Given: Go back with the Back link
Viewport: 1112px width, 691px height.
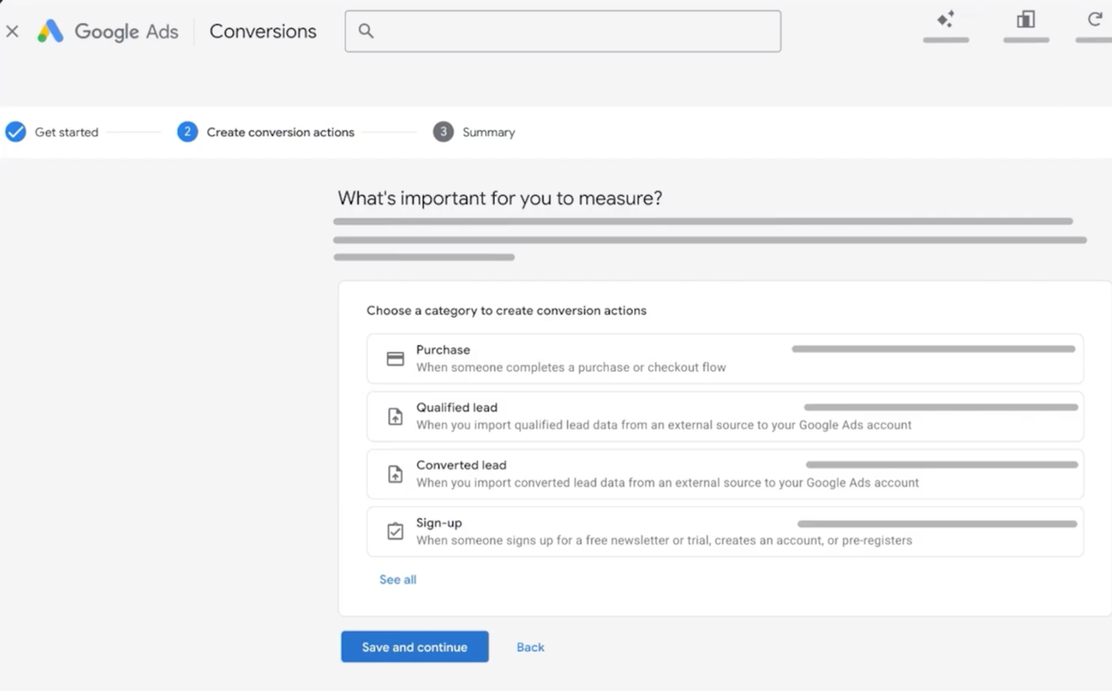Looking at the screenshot, I should pyautogui.click(x=530, y=647).
